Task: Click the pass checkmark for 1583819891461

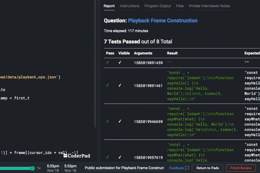Action: 107,86
